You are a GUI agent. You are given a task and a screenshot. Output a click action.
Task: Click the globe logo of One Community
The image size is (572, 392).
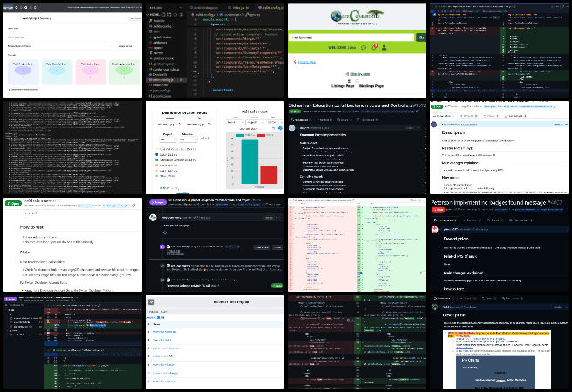337,16
